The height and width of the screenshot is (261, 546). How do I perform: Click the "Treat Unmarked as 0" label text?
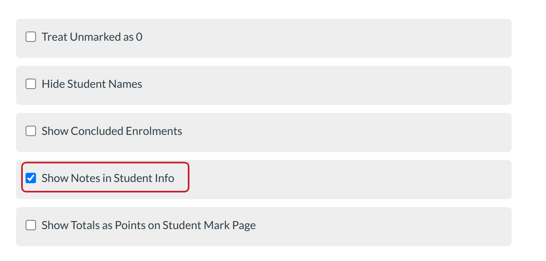pos(92,37)
